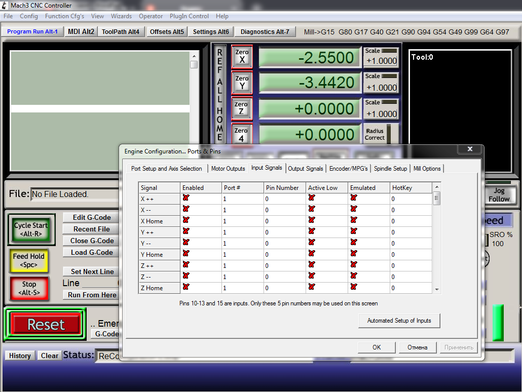This screenshot has width=522, height=392.
Task: Click Pin Number cell for X Home
Action: (x=285, y=221)
